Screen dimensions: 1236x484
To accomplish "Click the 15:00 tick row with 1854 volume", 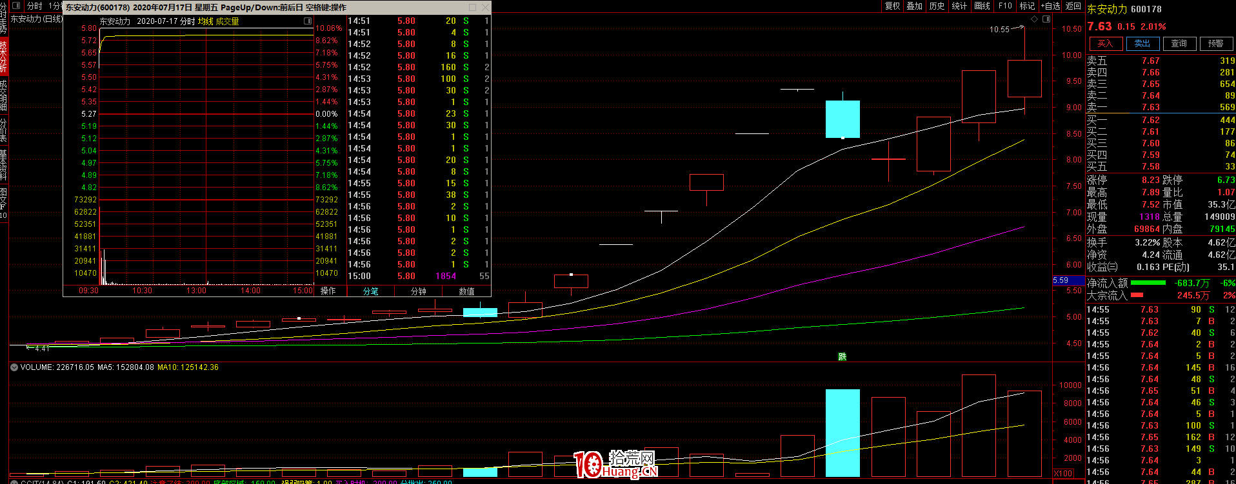I will tap(418, 276).
